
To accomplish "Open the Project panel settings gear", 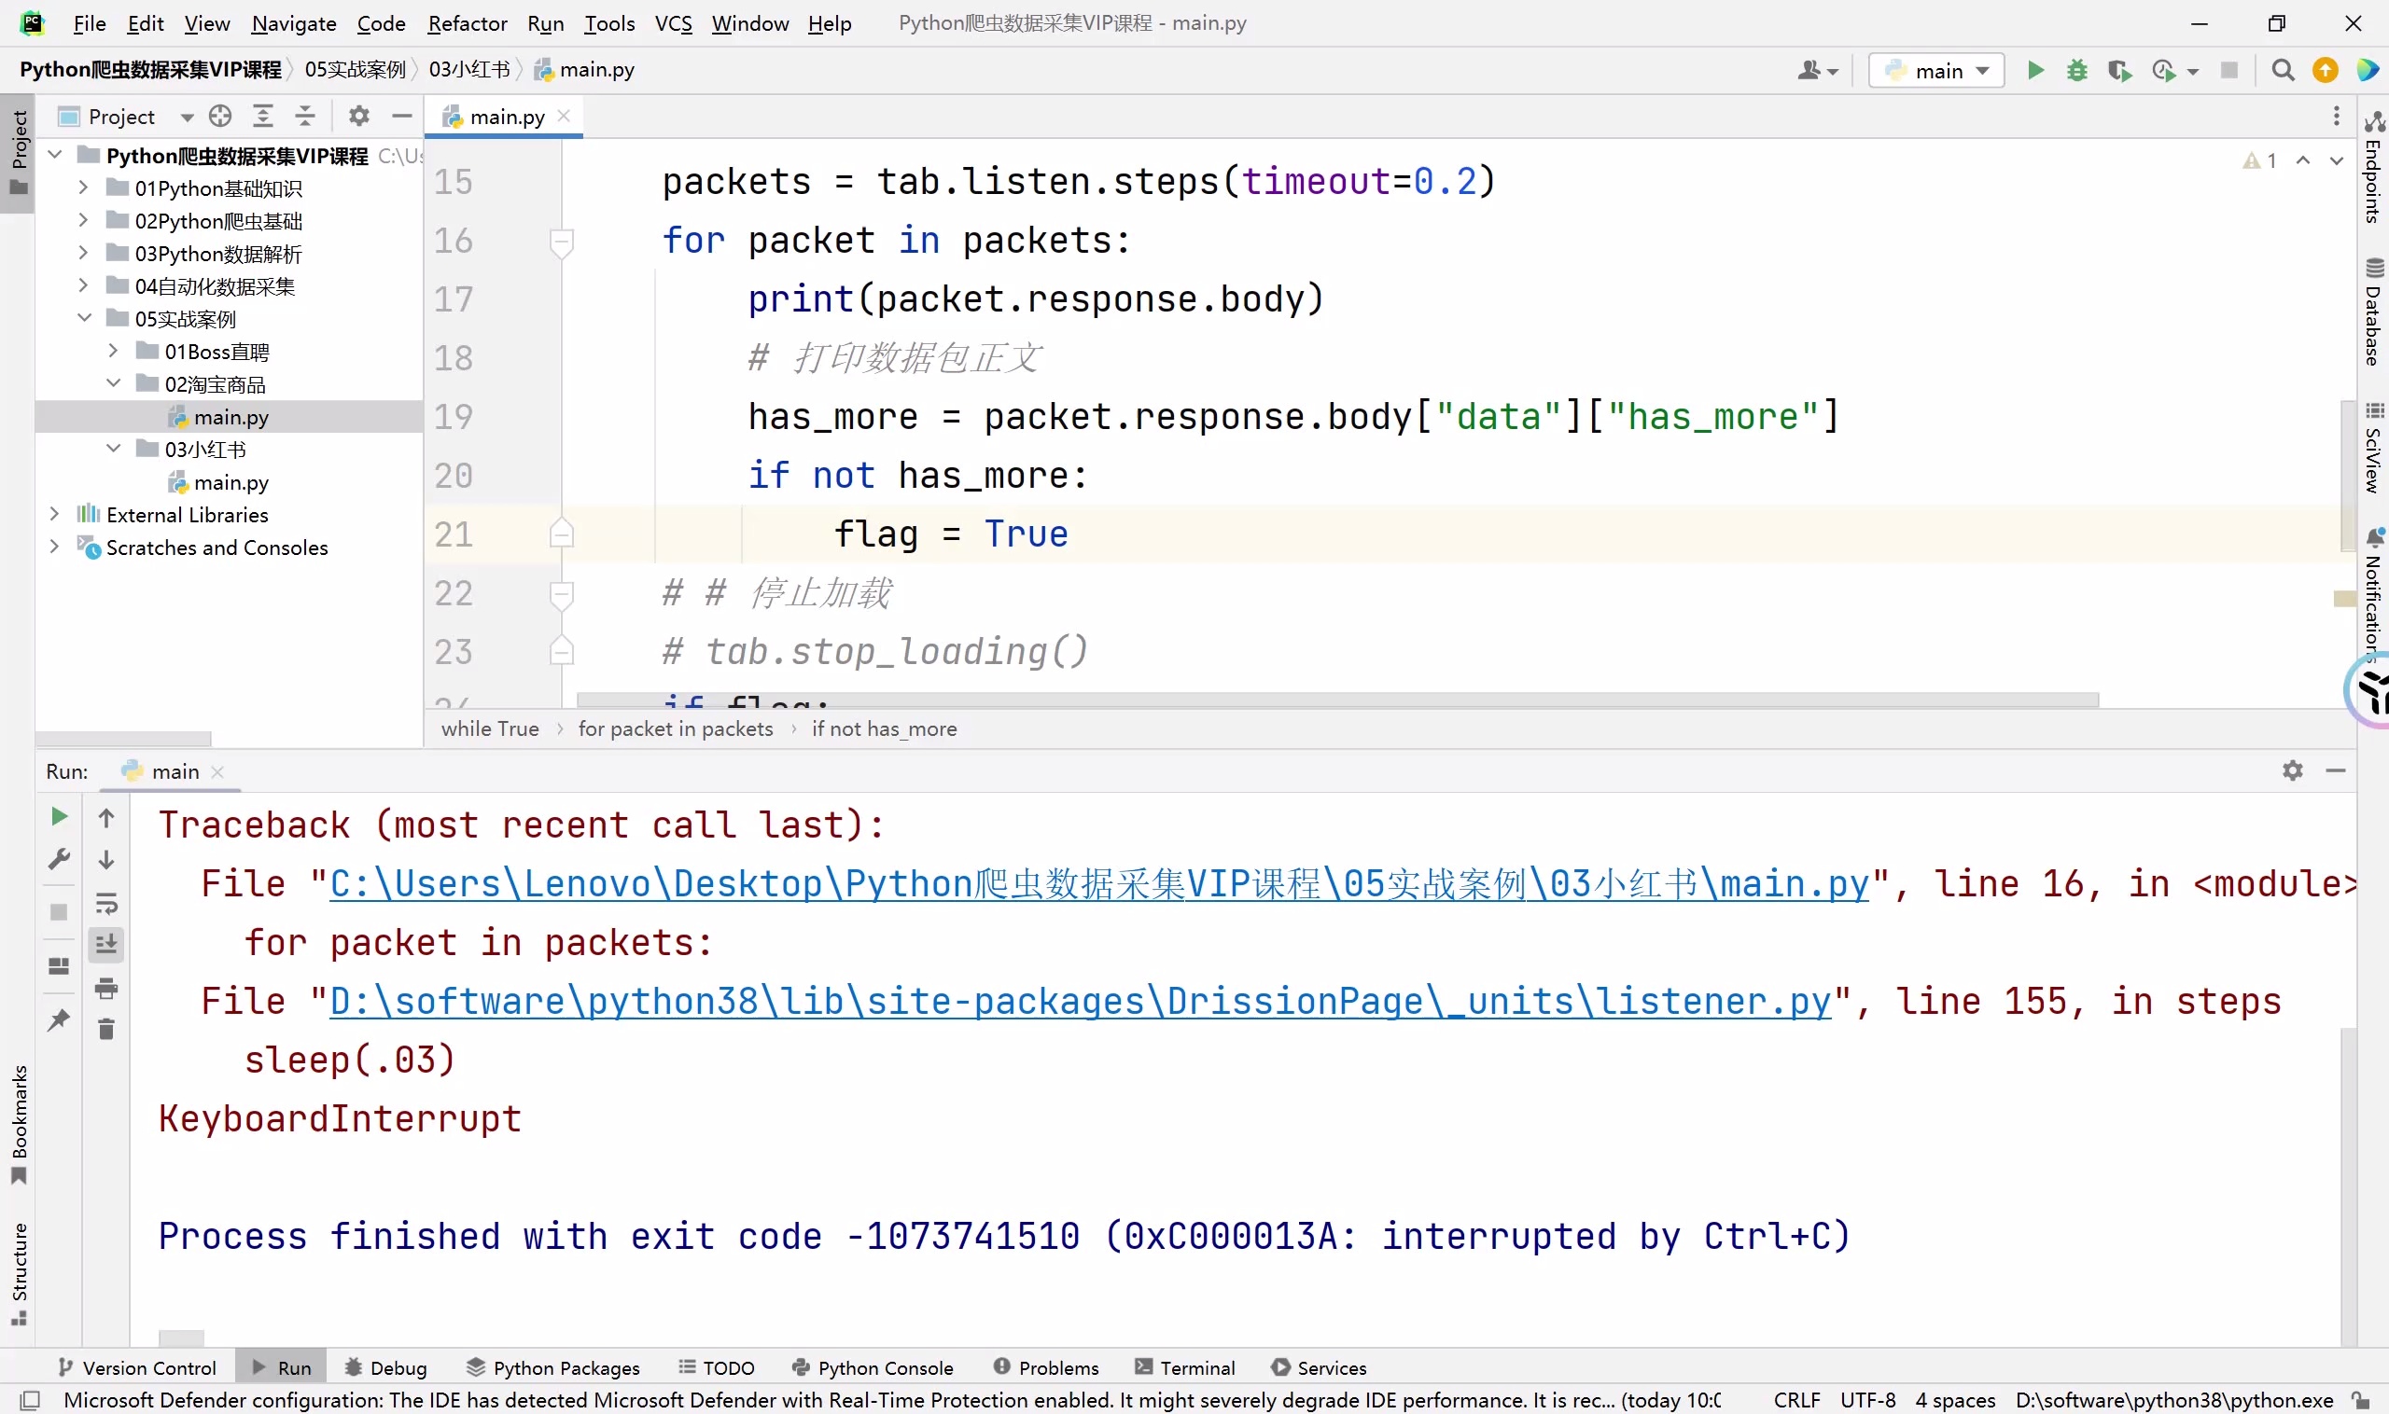I will pyautogui.click(x=358, y=117).
